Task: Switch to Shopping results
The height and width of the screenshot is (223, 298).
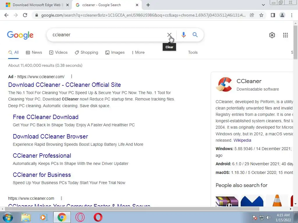Action: tap(86, 52)
